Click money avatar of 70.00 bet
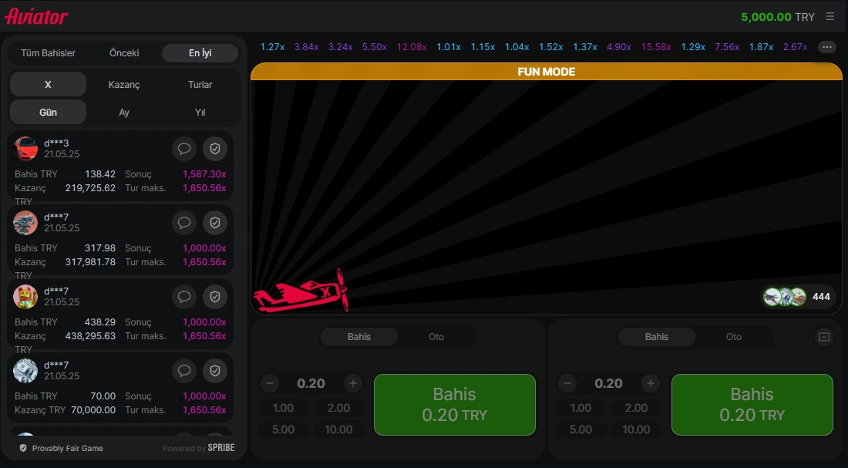Image resolution: width=848 pixels, height=468 pixels. [x=25, y=371]
